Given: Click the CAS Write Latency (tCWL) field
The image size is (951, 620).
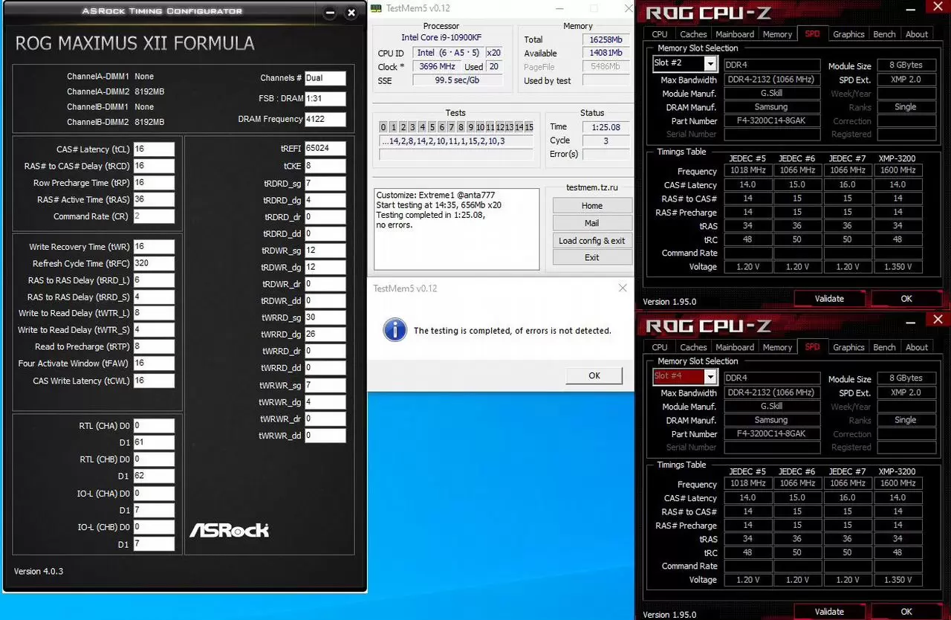Looking at the screenshot, I should pyautogui.click(x=154, y=381).
